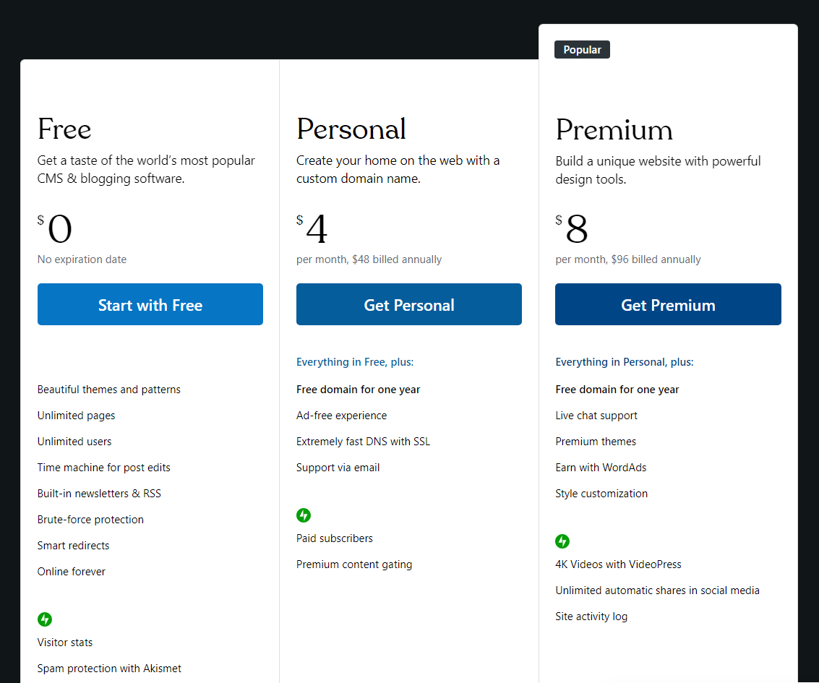
Task: Click 'per month, $48 billed annually' text
Action: [x=369, y=259]
